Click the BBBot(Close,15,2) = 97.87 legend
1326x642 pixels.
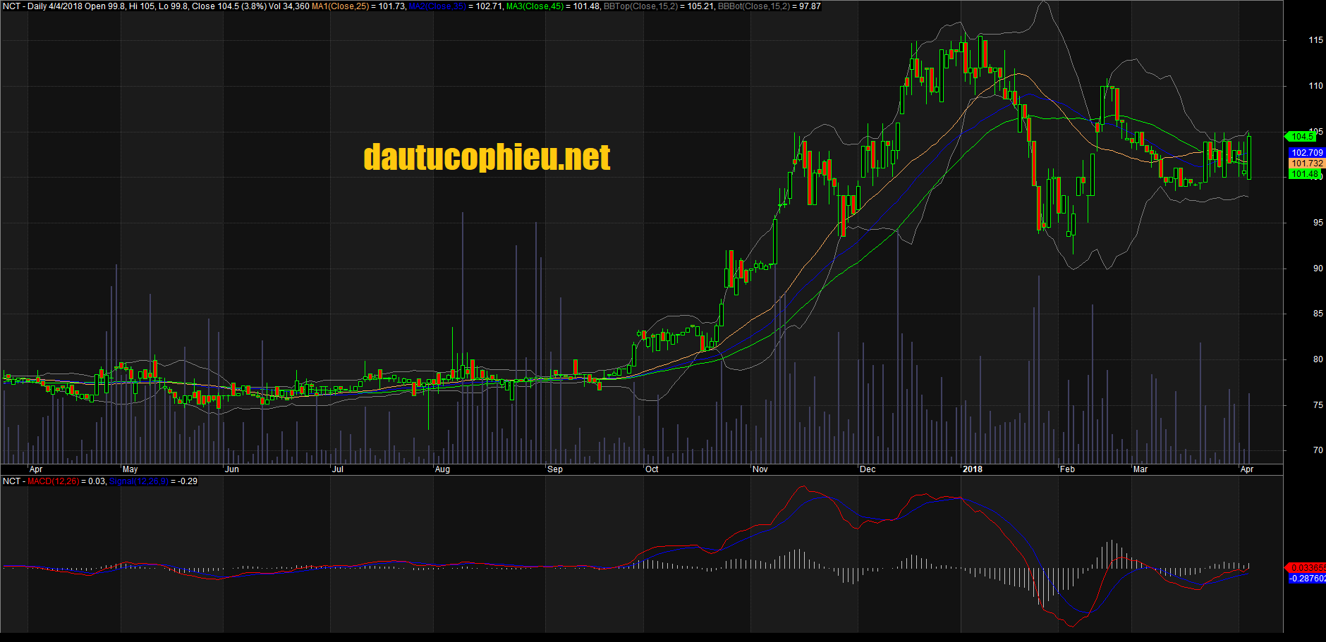(770, 6)
